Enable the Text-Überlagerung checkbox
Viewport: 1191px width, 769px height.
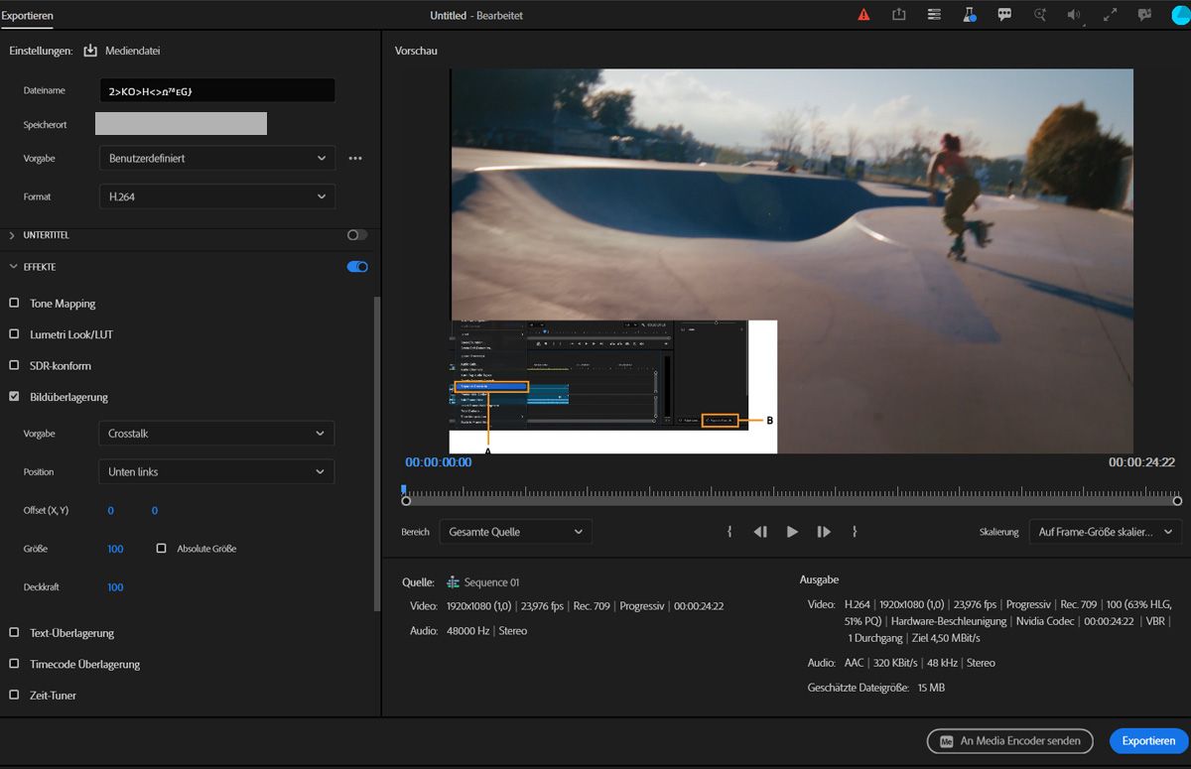pyautogui.click(x=14, y=632)
